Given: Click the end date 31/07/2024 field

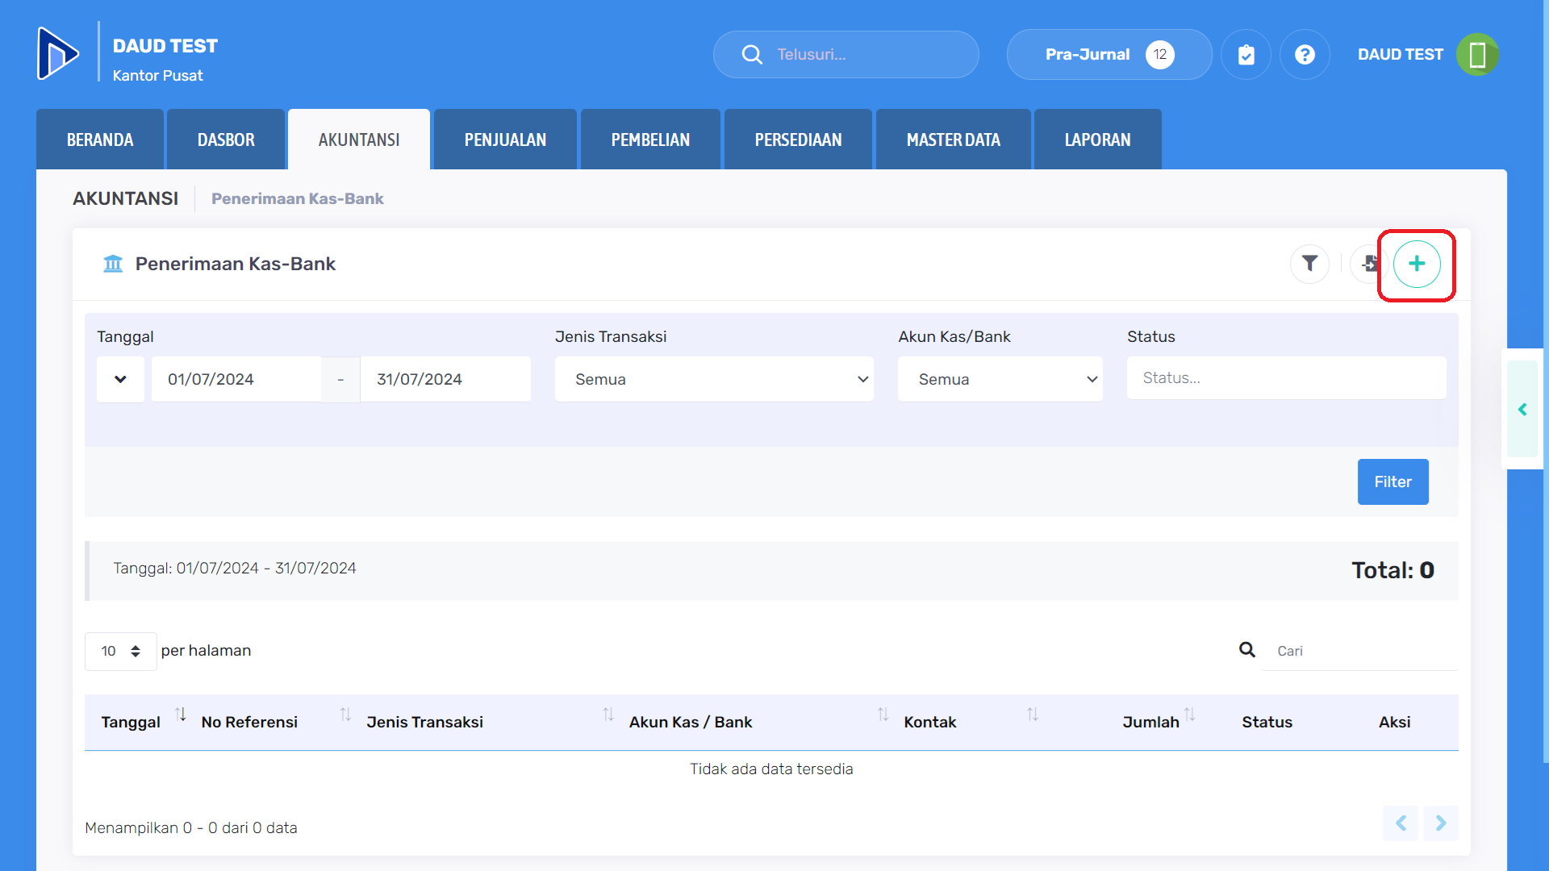Looking at the screenshot, I should [445, 379].
